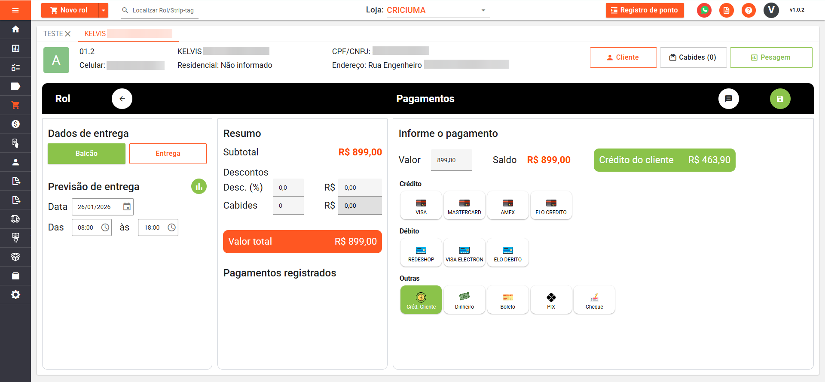Click the green chart icon by Previsão de entrega
This screenshot has width=825, height=382.
point(199,187)
